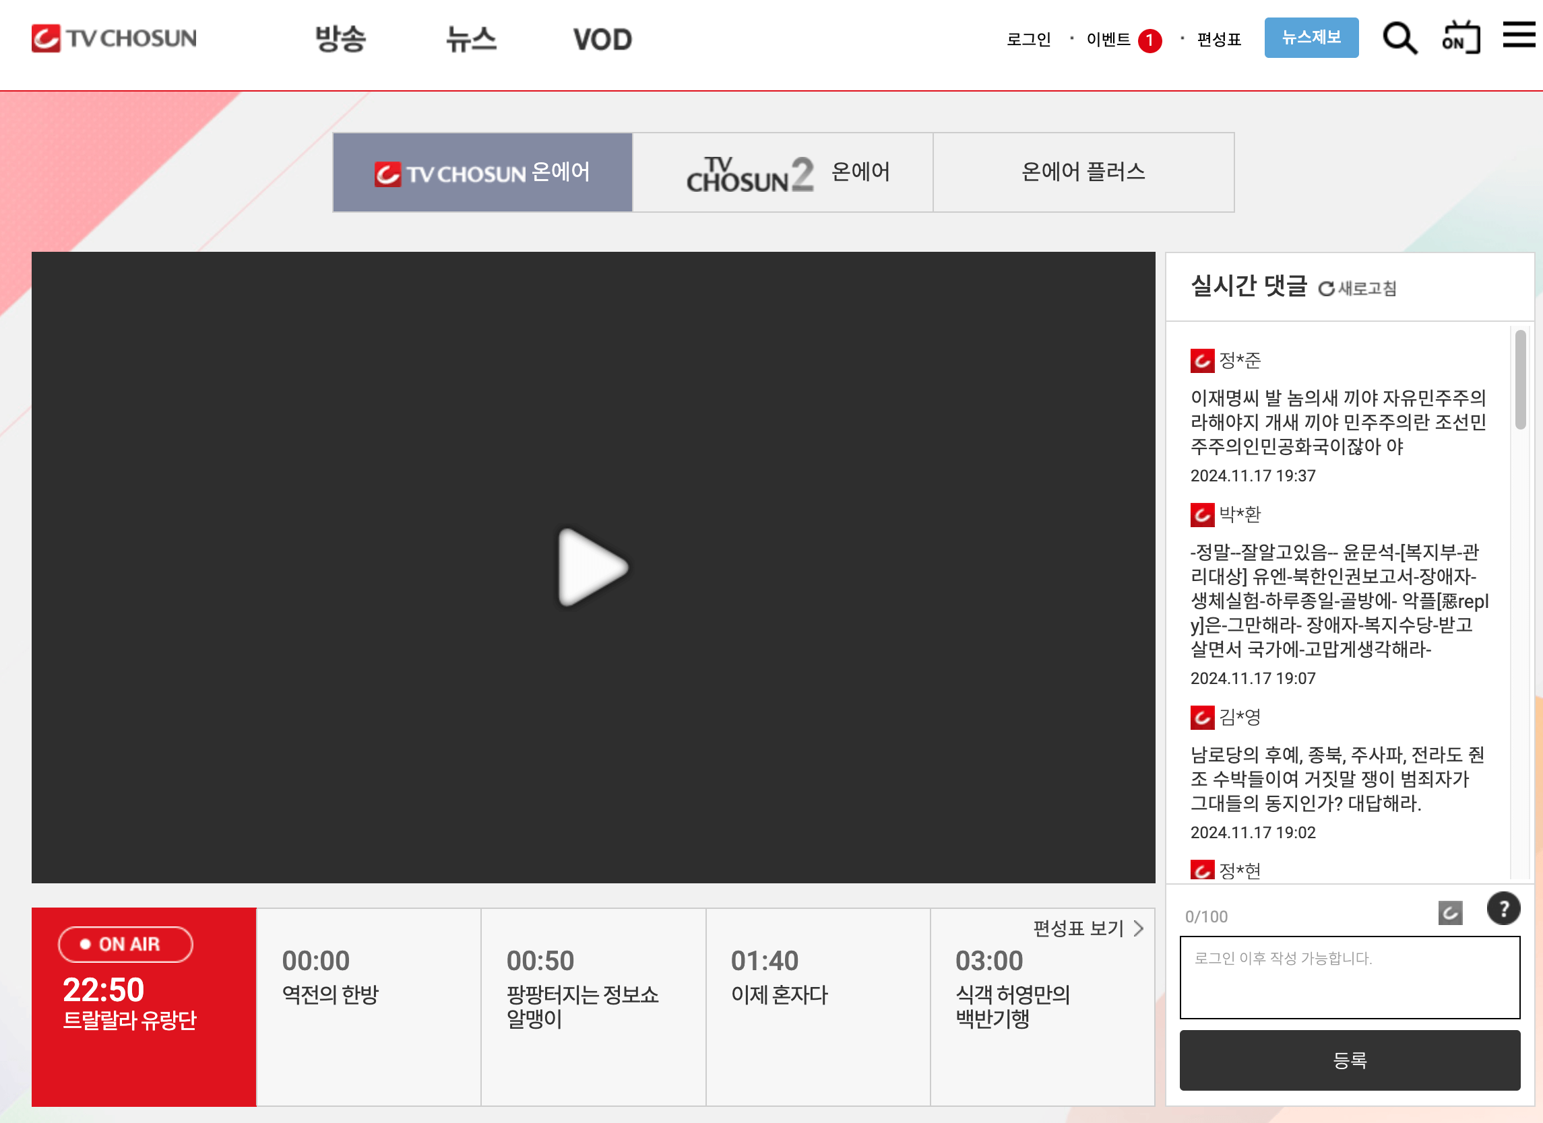Screen dimensions: 1543x1123
Task: Click the TV CHOSUN logo in header
Action: [x=115, y=38]
